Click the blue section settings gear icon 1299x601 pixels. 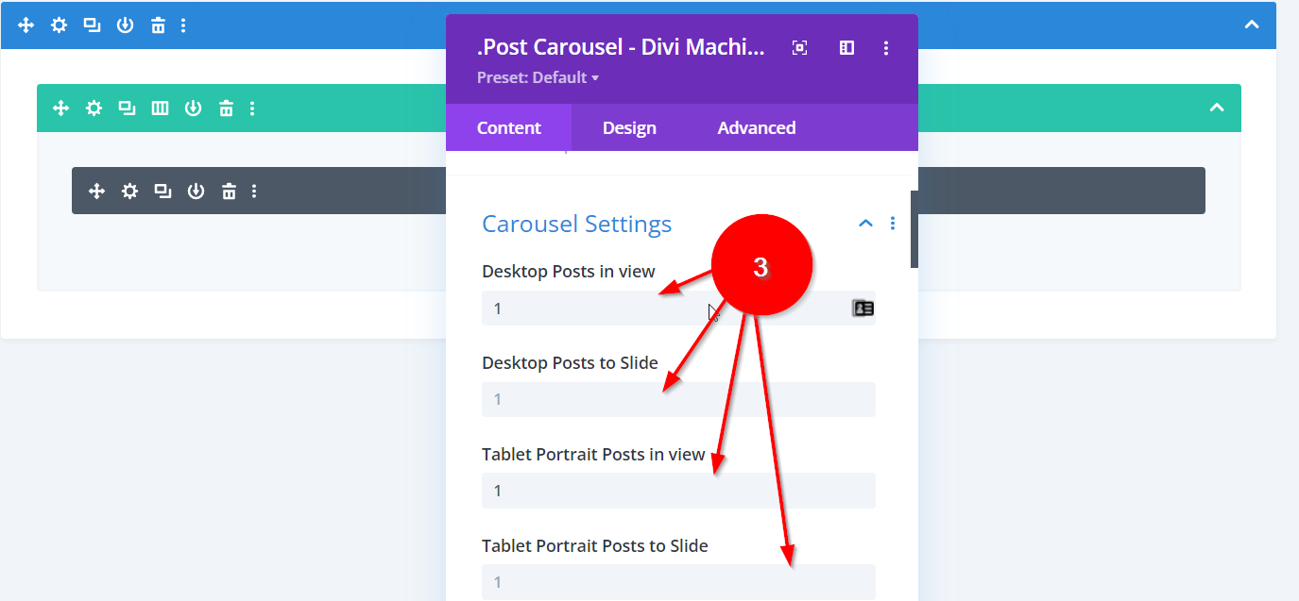(x=59, y=25)
